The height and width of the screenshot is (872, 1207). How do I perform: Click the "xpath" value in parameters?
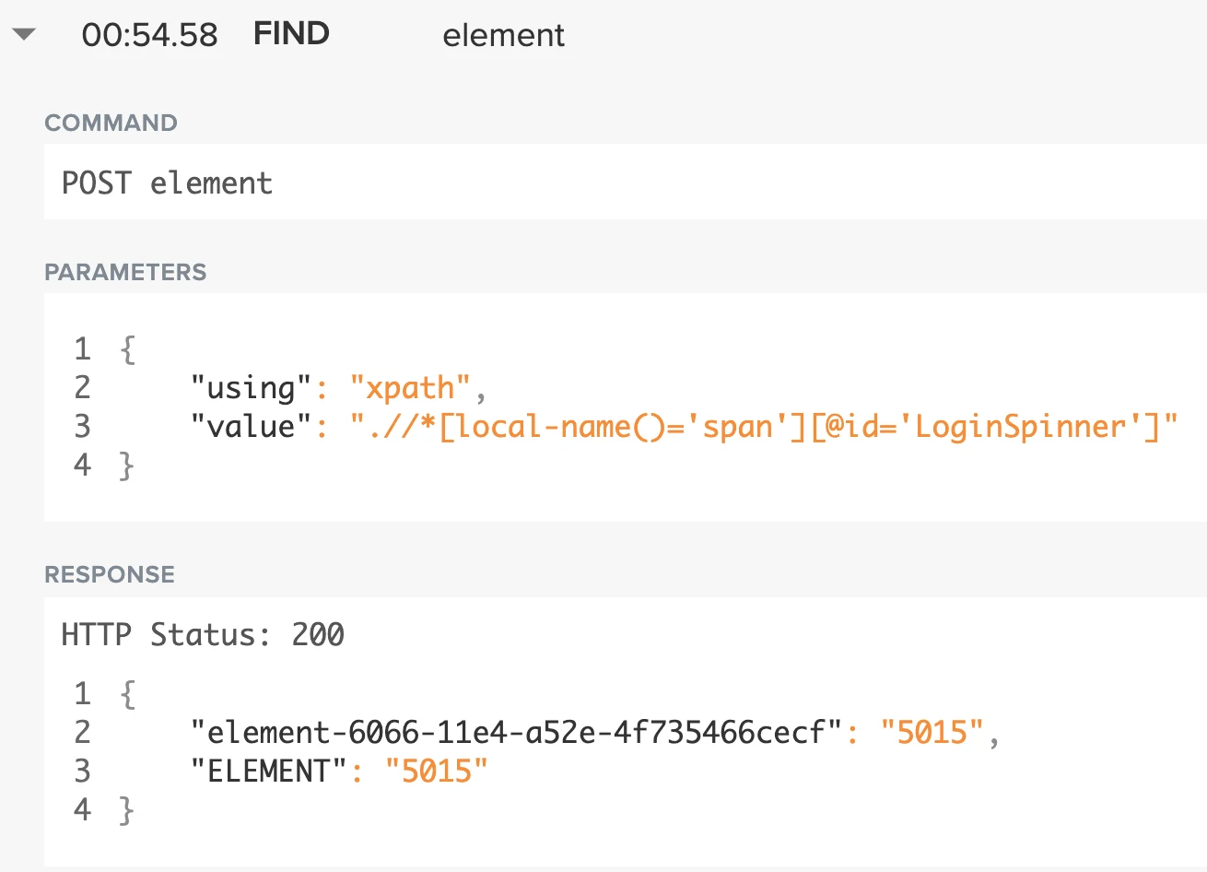coord(410,388)
